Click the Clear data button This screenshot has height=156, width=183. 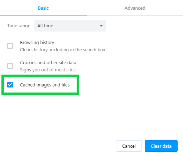pyautogui.click(x=161, y=146)
